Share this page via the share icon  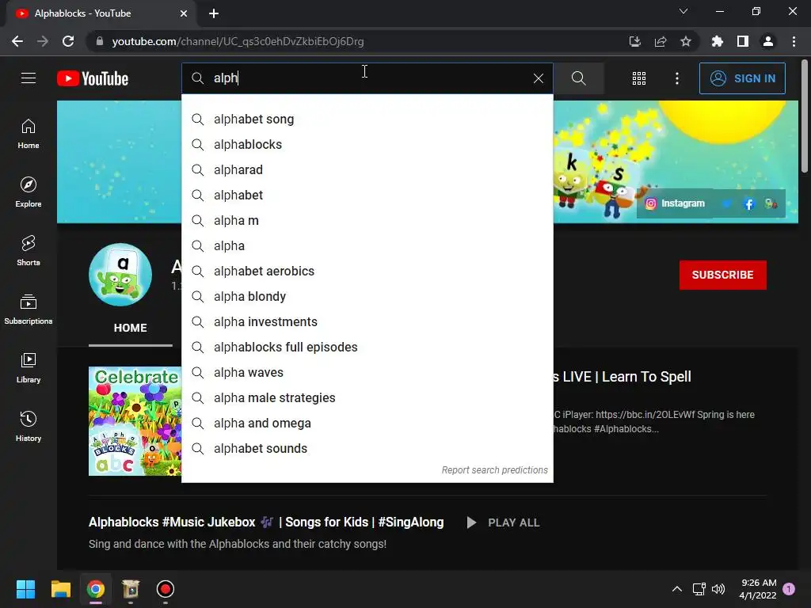point(661,41)
